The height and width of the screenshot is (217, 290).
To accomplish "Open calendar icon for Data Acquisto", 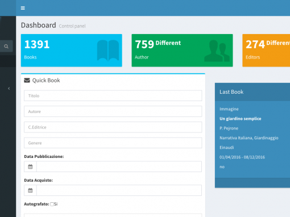I will (30, 190).
